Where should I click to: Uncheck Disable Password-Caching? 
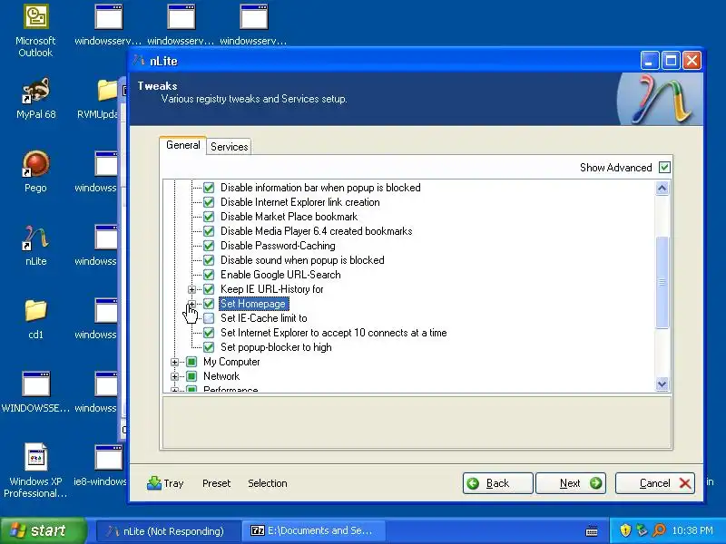(209, 246)
